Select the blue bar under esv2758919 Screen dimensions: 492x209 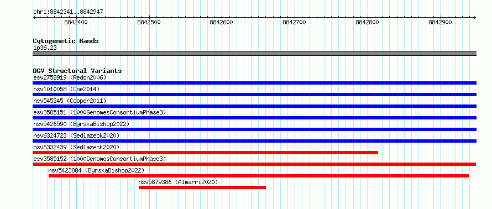254,83
